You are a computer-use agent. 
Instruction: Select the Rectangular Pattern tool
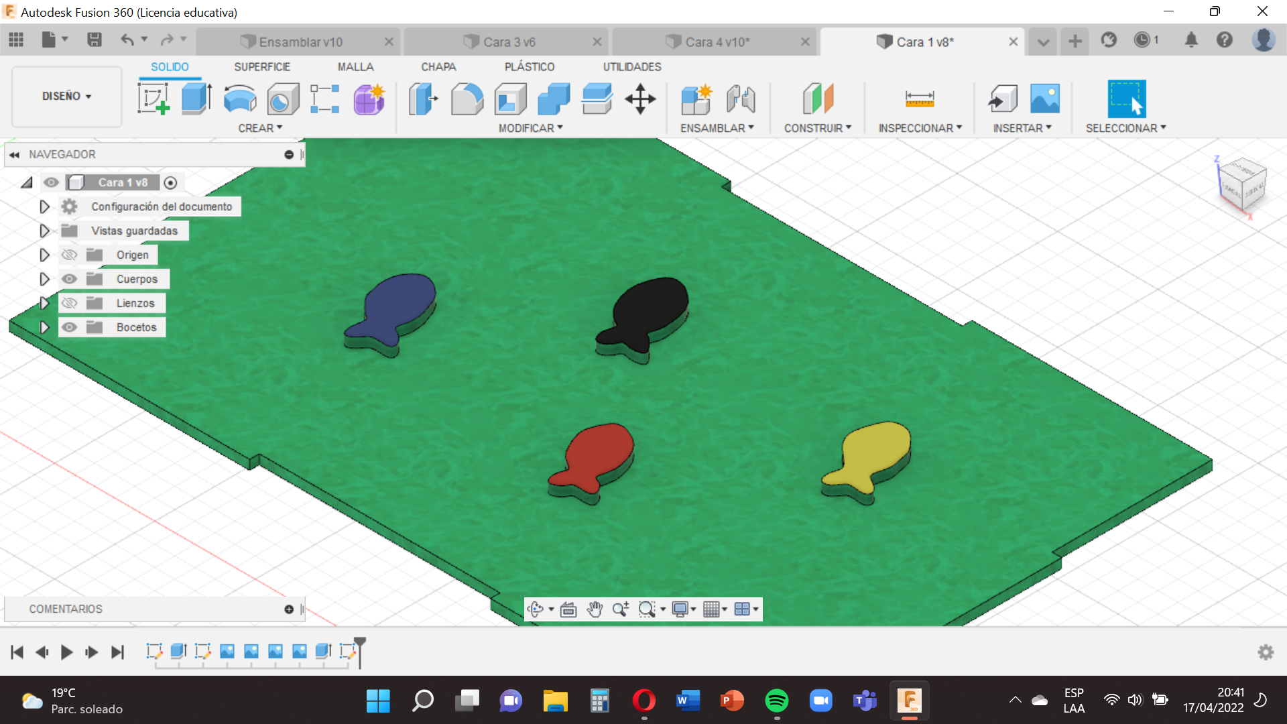coord(325,99)
